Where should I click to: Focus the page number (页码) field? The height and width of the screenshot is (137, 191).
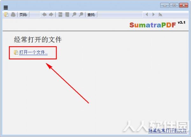point(35,15)
